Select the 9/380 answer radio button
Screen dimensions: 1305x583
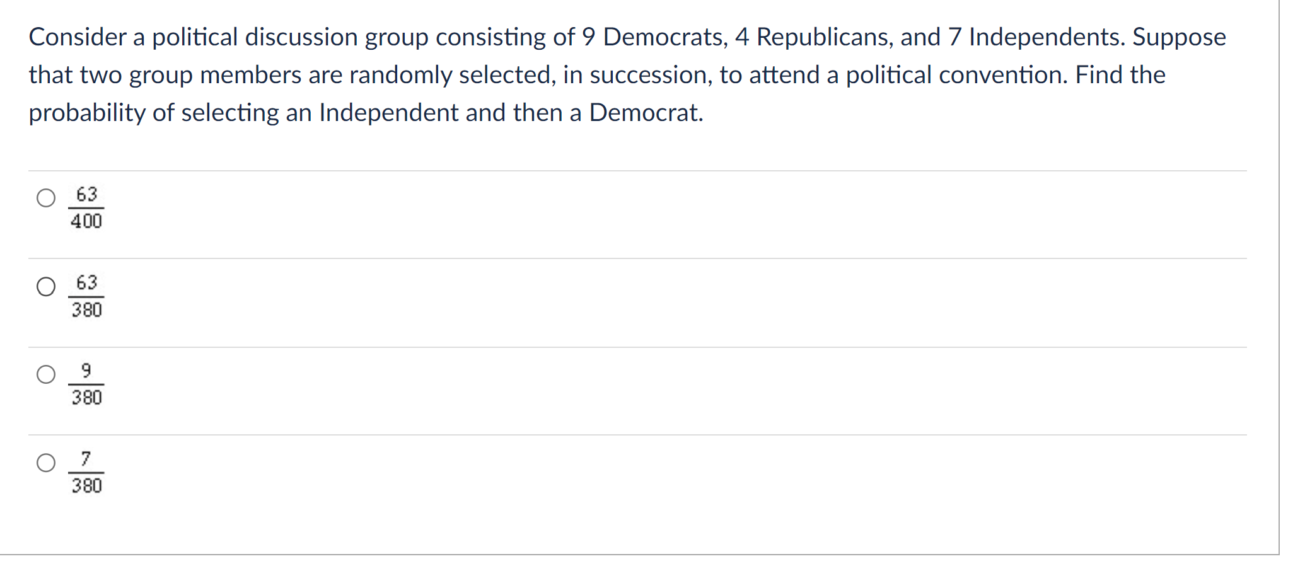tap(46, 376)
